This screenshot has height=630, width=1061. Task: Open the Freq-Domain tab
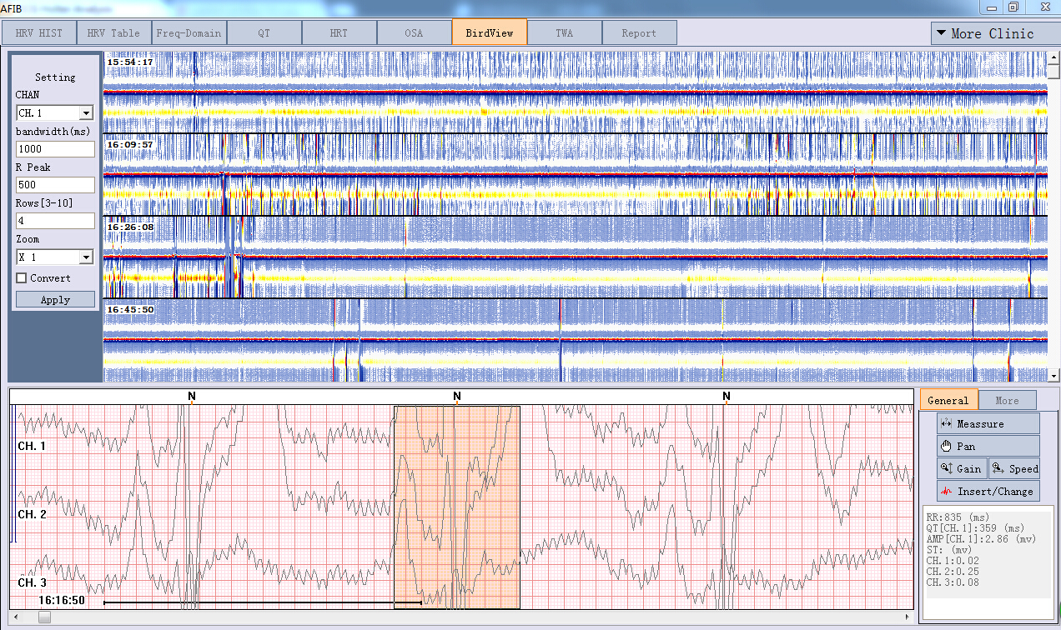point(189,33)
